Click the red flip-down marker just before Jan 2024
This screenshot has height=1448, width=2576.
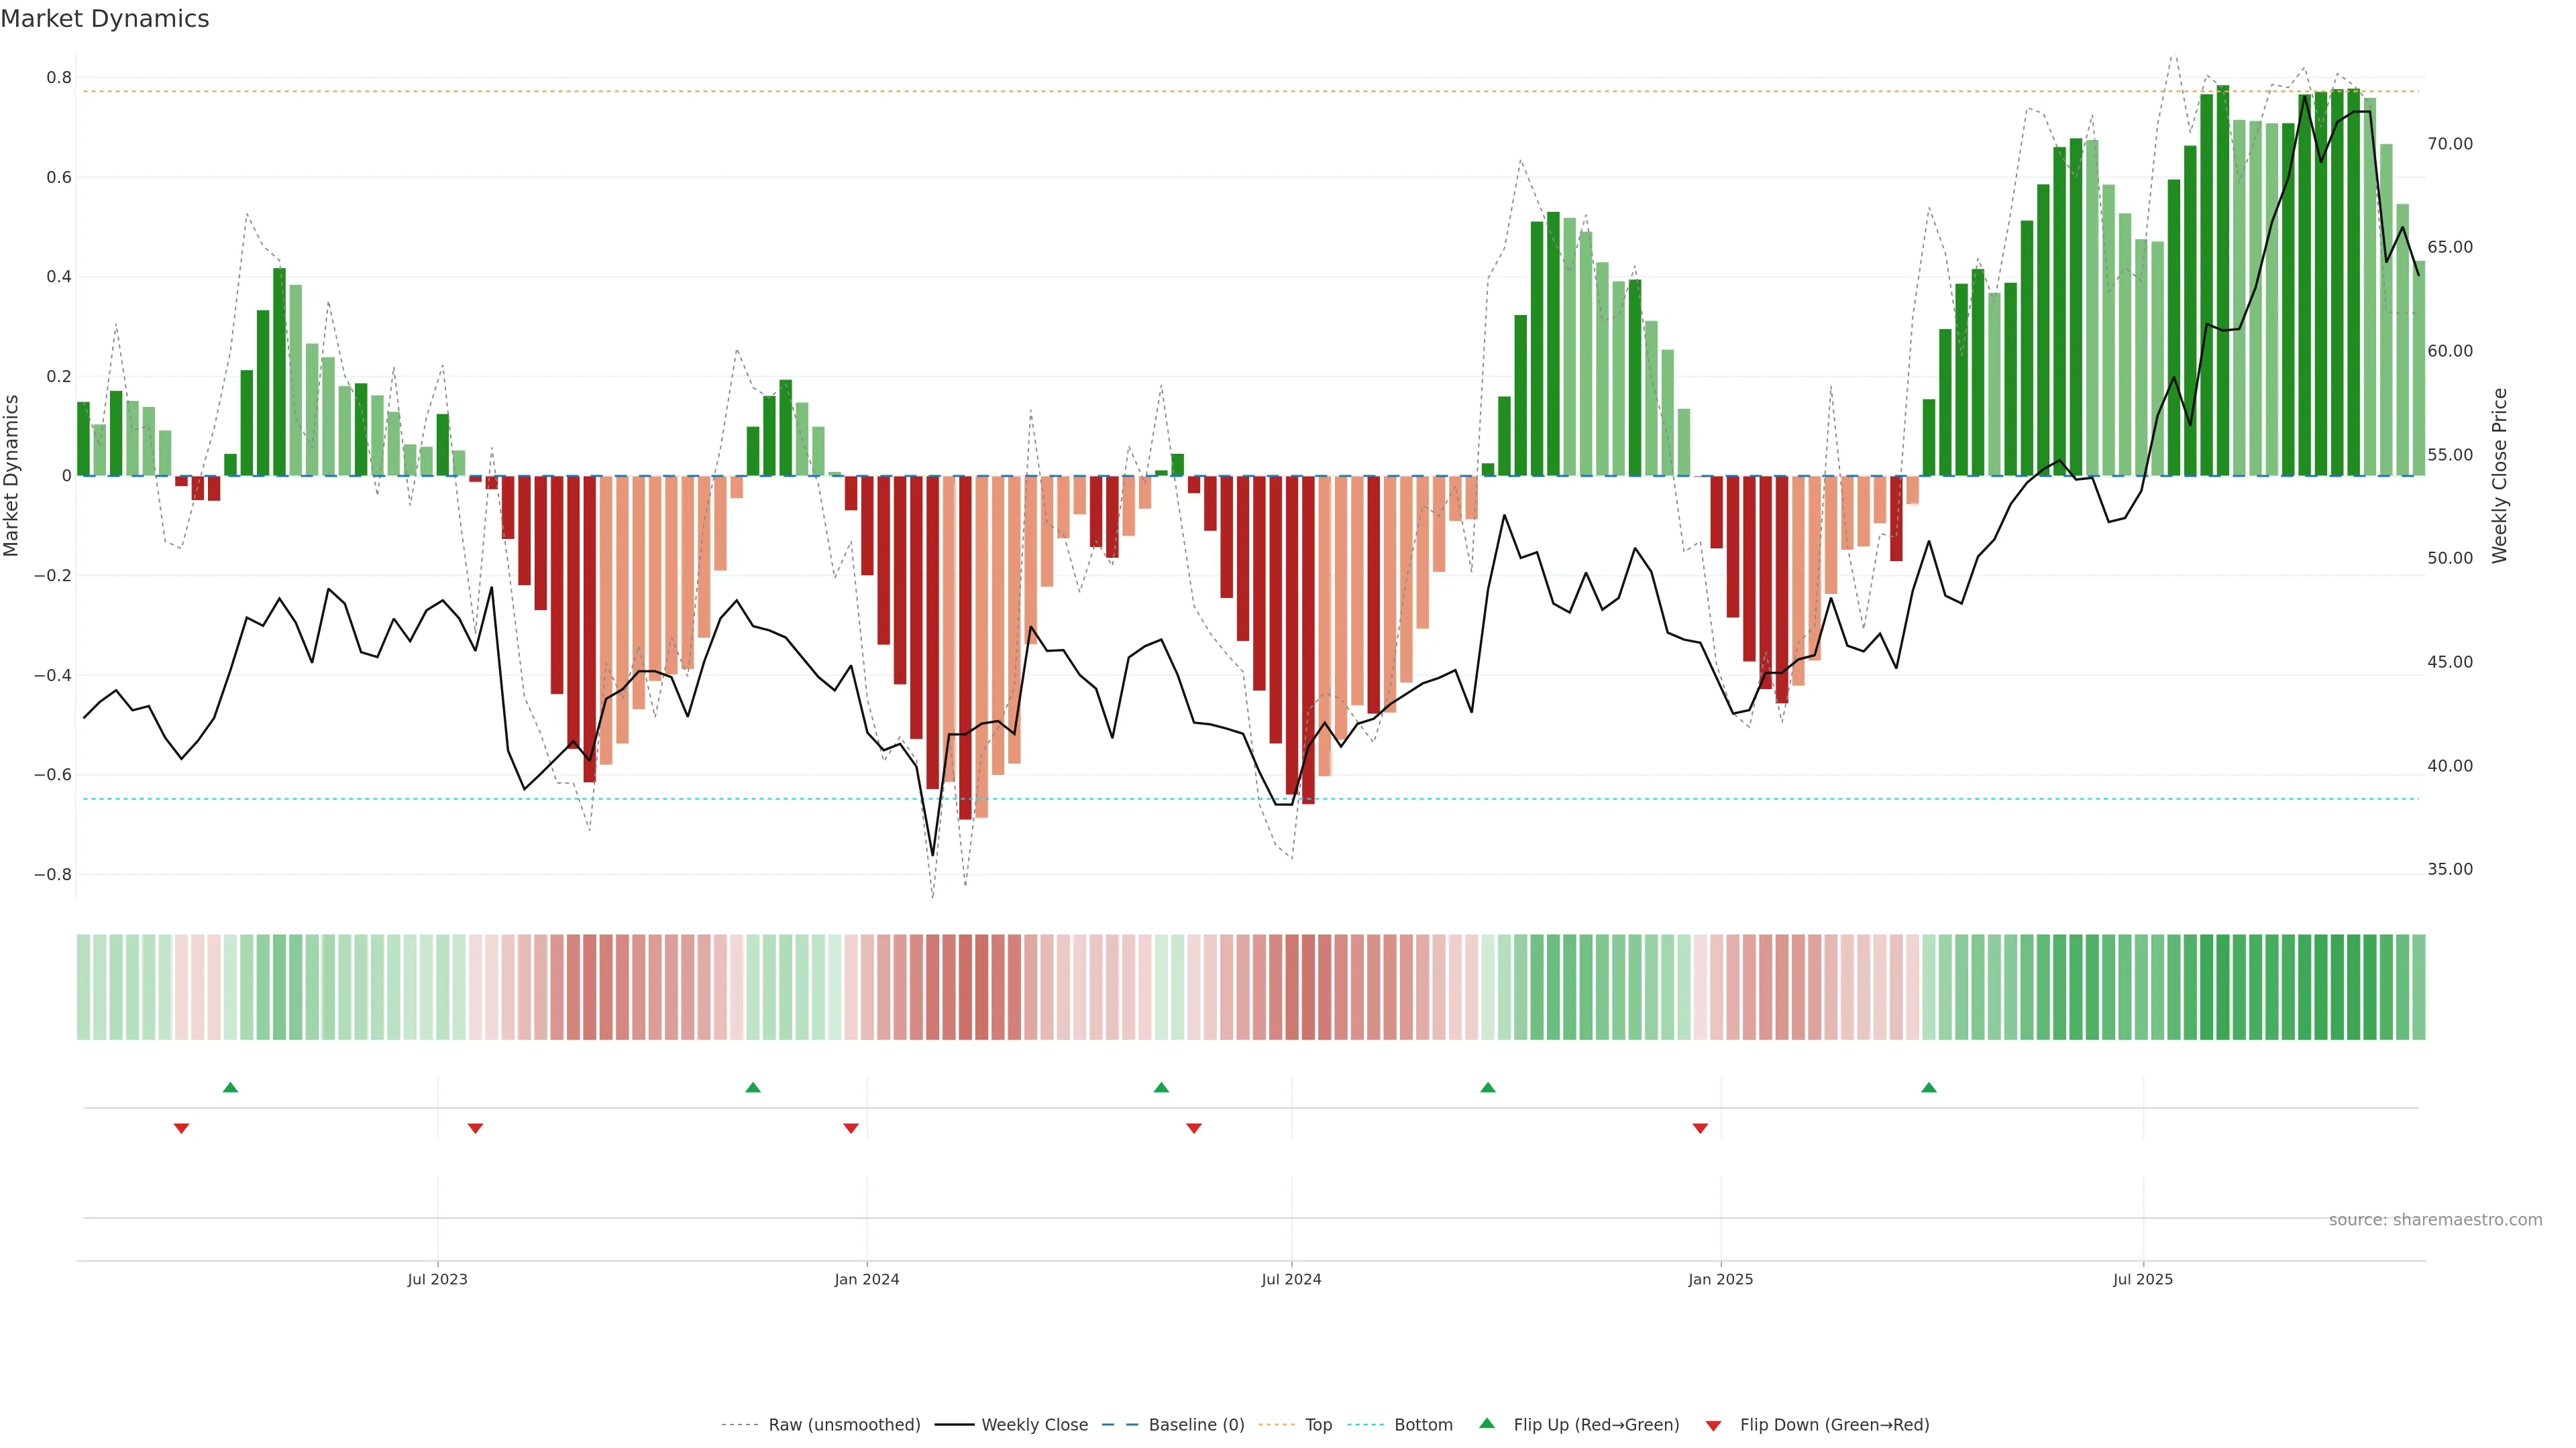(850, 1128)
